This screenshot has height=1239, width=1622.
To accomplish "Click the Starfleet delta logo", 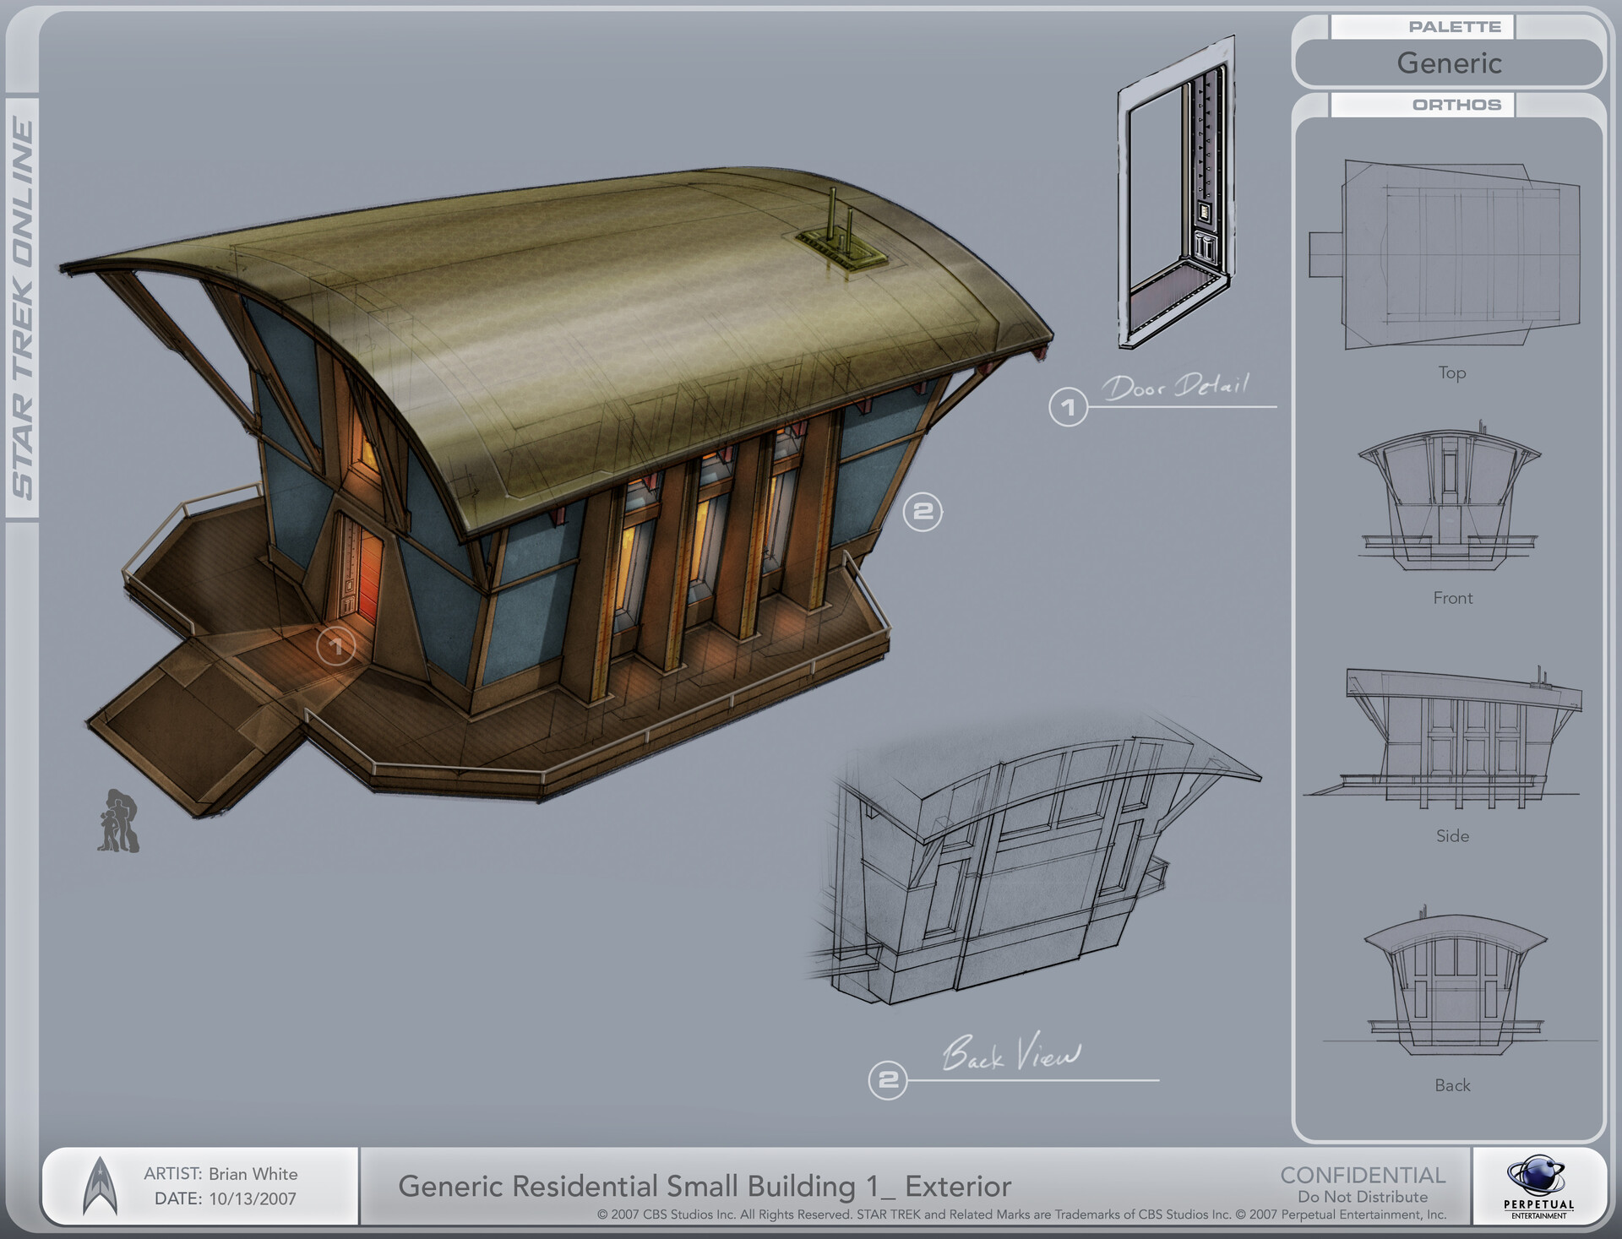I will 100,1186.
